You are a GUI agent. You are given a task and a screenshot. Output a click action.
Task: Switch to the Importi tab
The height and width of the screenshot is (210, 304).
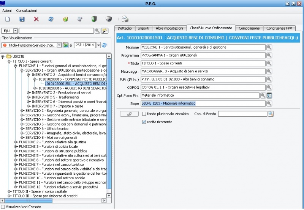tap(143, 28)
